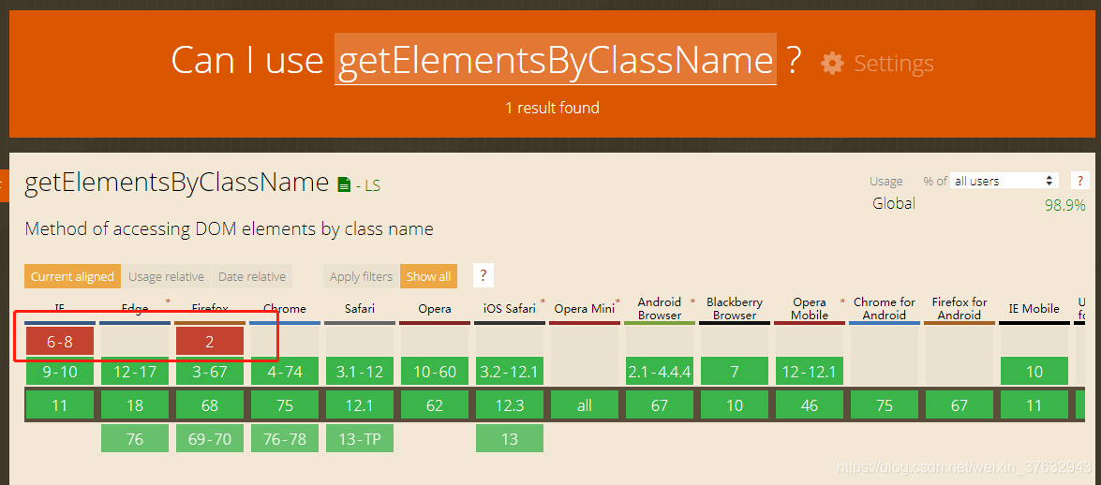Select the IE Mobile 10 cell
The width and height of the screenshot is (1101, 485).
point(1034,372)
